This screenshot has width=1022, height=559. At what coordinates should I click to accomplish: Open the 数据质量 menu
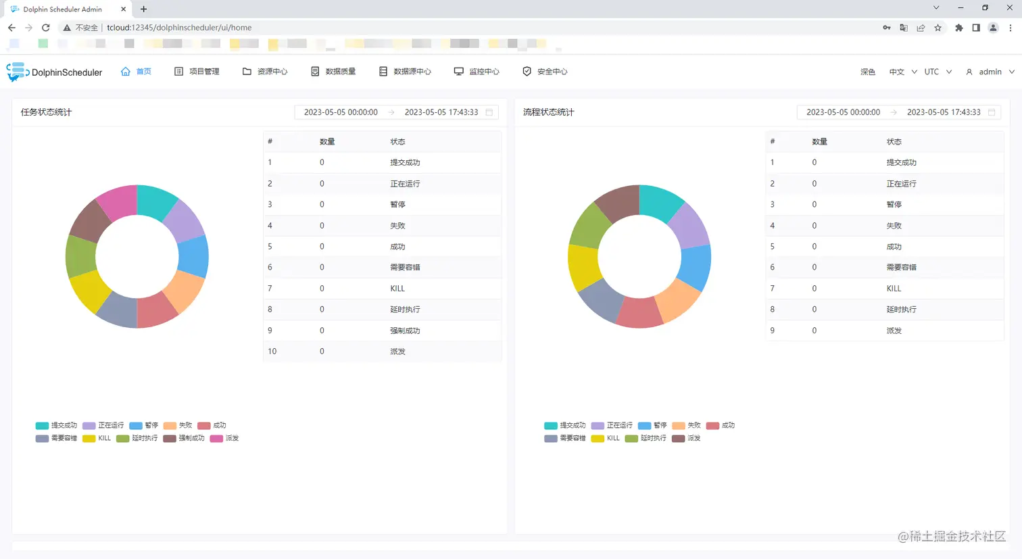[333, 72]
